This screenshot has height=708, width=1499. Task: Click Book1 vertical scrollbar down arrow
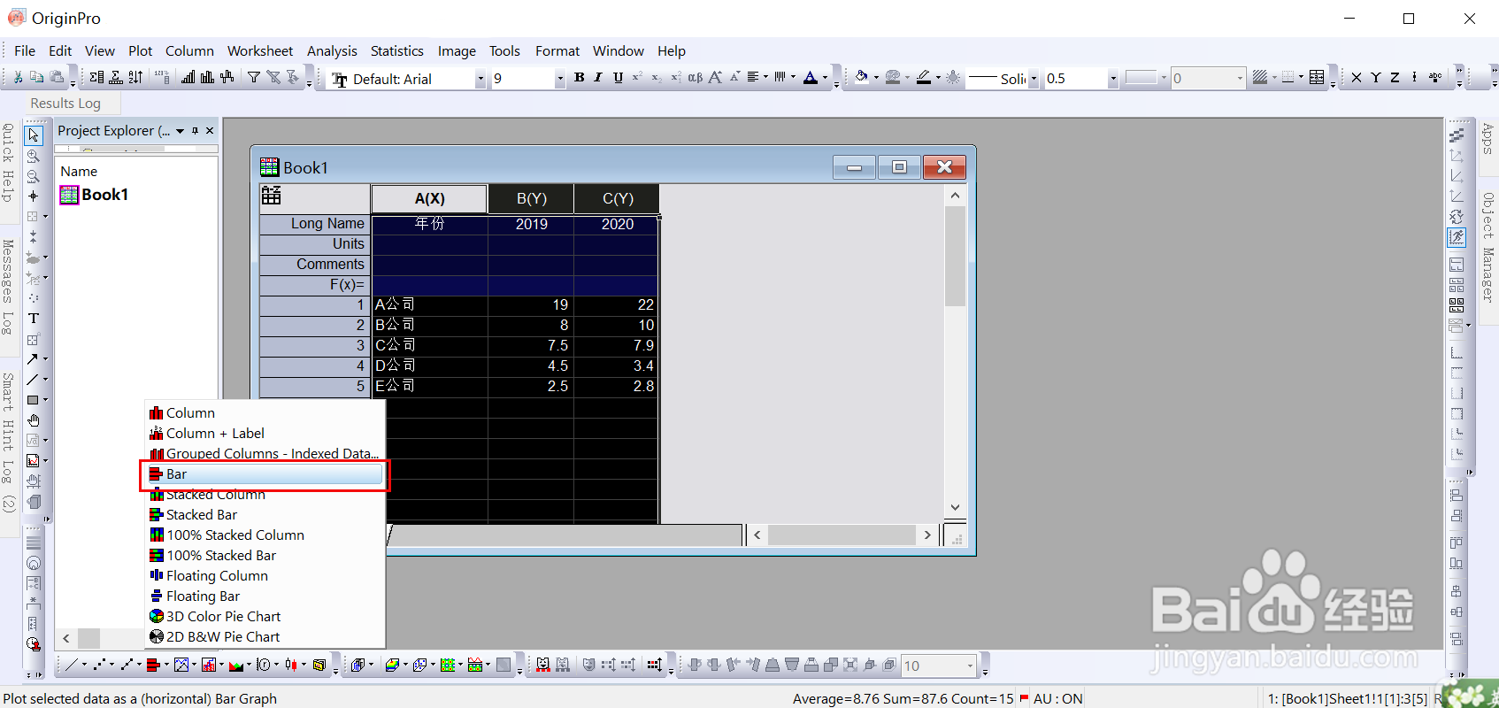(x=955, y=508)
